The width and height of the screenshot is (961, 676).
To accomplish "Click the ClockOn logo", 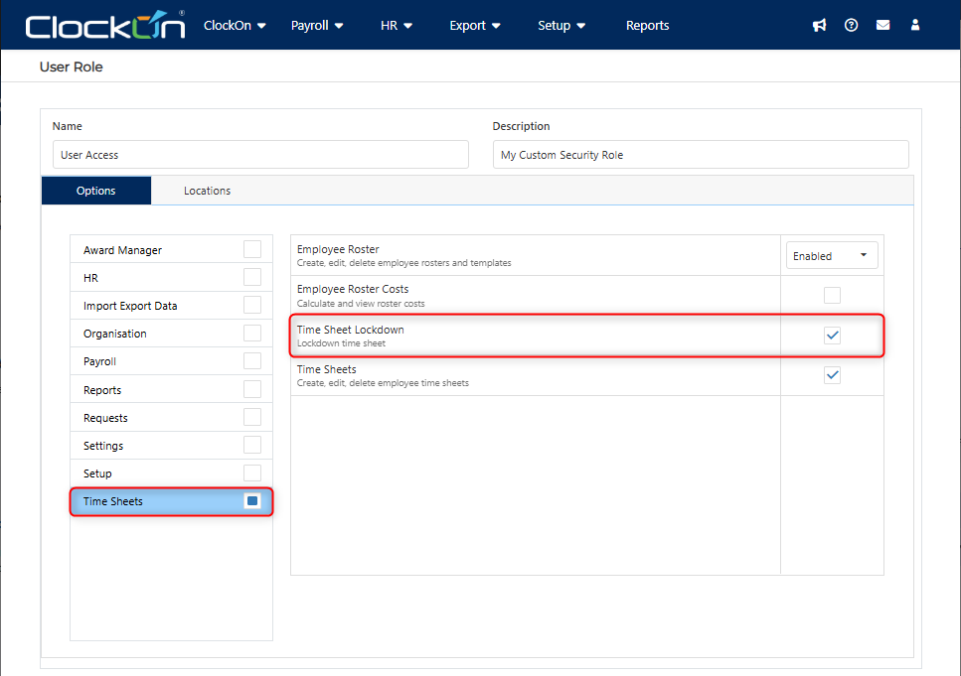I will pos(105,26).
